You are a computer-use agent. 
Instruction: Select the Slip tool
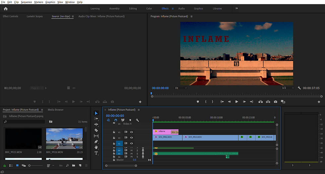[x=96, y=136]
